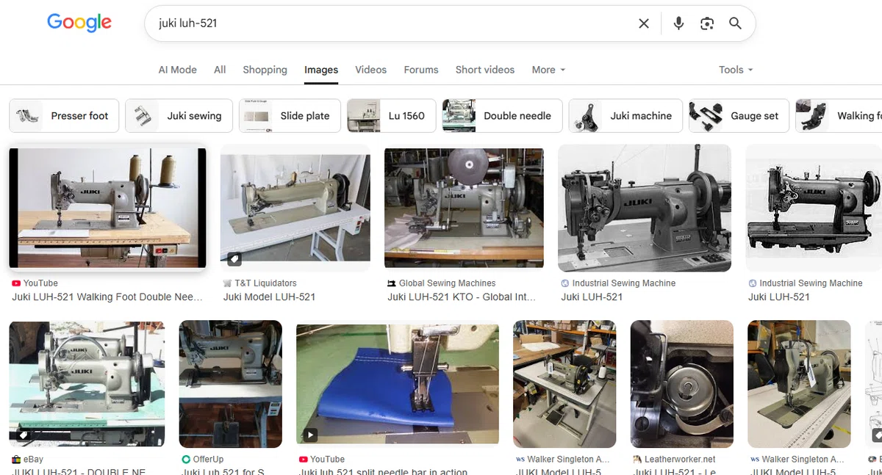Switch to the All results tab
882x475 pixels.
220,70
